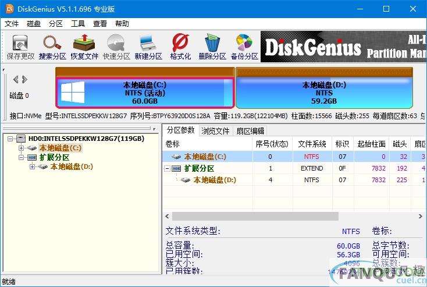Select 本地磁盘(C:) label in the tree
The image size is (427, 287).
coord(60,148)
